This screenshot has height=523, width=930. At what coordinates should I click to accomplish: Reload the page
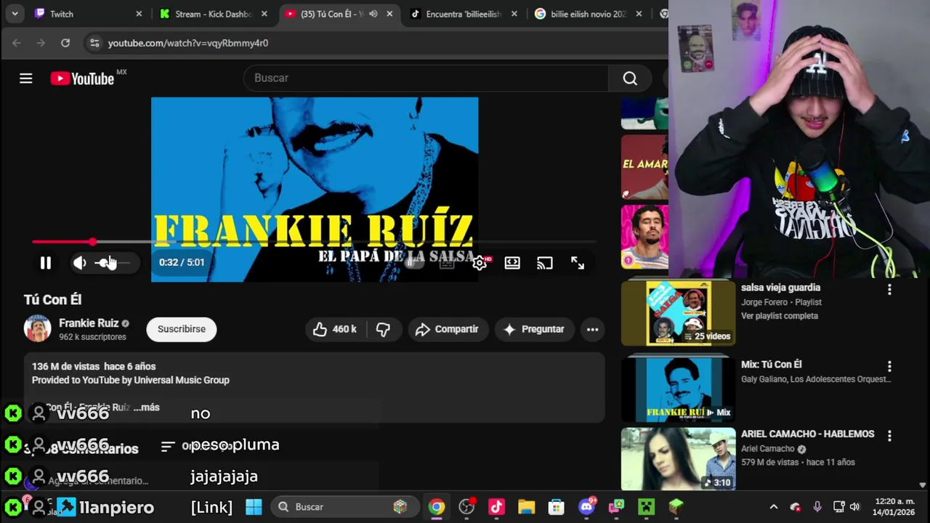pos(65,43)
